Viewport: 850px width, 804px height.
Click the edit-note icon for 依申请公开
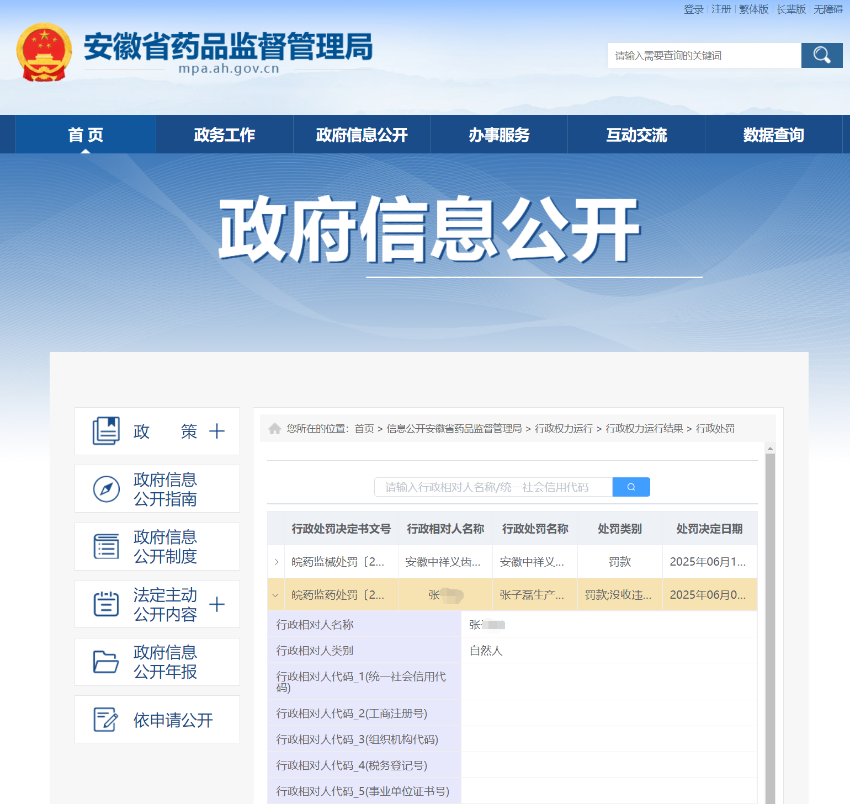pyautogui.click(x=106, y=719)
